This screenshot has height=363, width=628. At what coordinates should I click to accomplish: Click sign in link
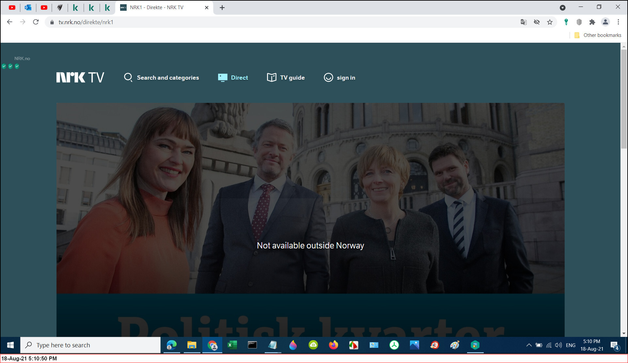coord(339,78)
